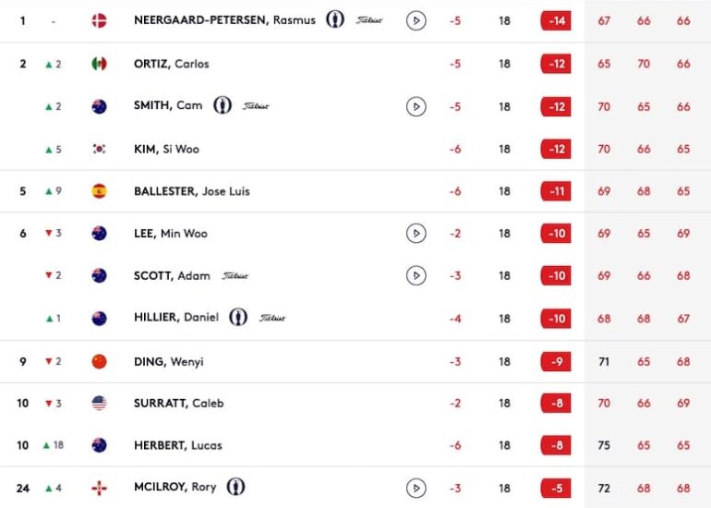Play video highlights for Neergaard-Petersen
This screenshot has height=508, width=711.
point(416,20)
